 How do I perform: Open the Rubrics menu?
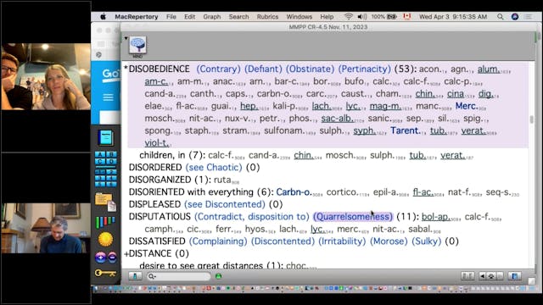point(267,17)
